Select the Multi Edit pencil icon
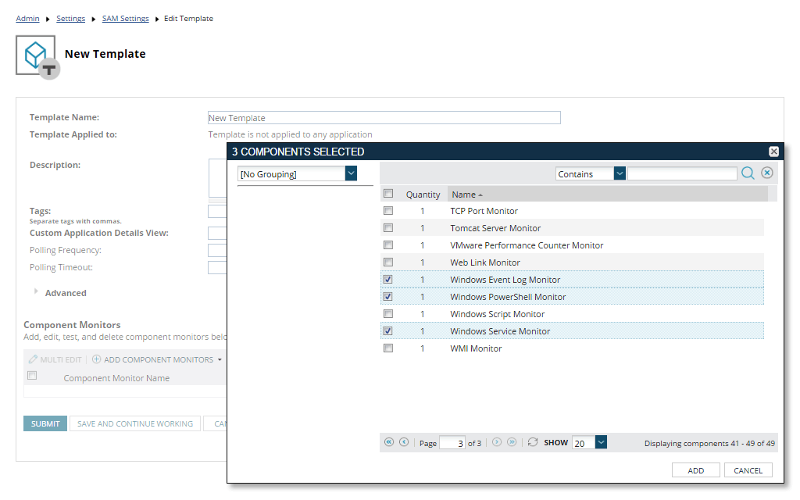Image resolution: width=800 pixels, height=500 pixels. (33, 359)
